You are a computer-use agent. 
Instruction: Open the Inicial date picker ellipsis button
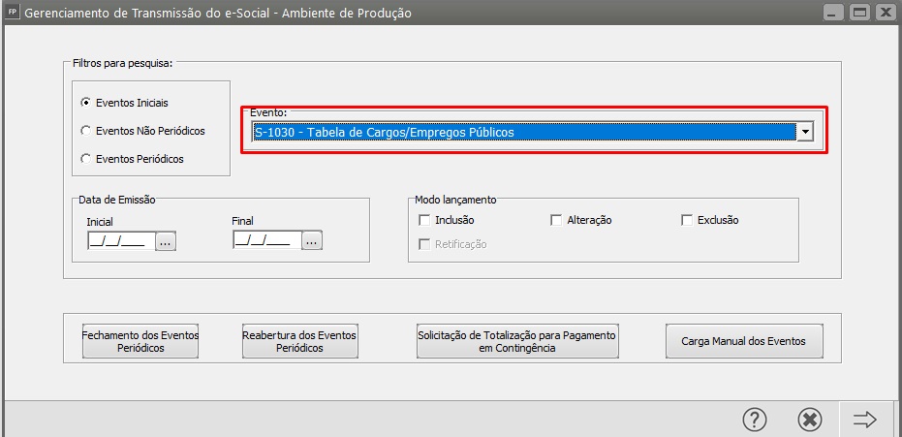click(165, 241)
